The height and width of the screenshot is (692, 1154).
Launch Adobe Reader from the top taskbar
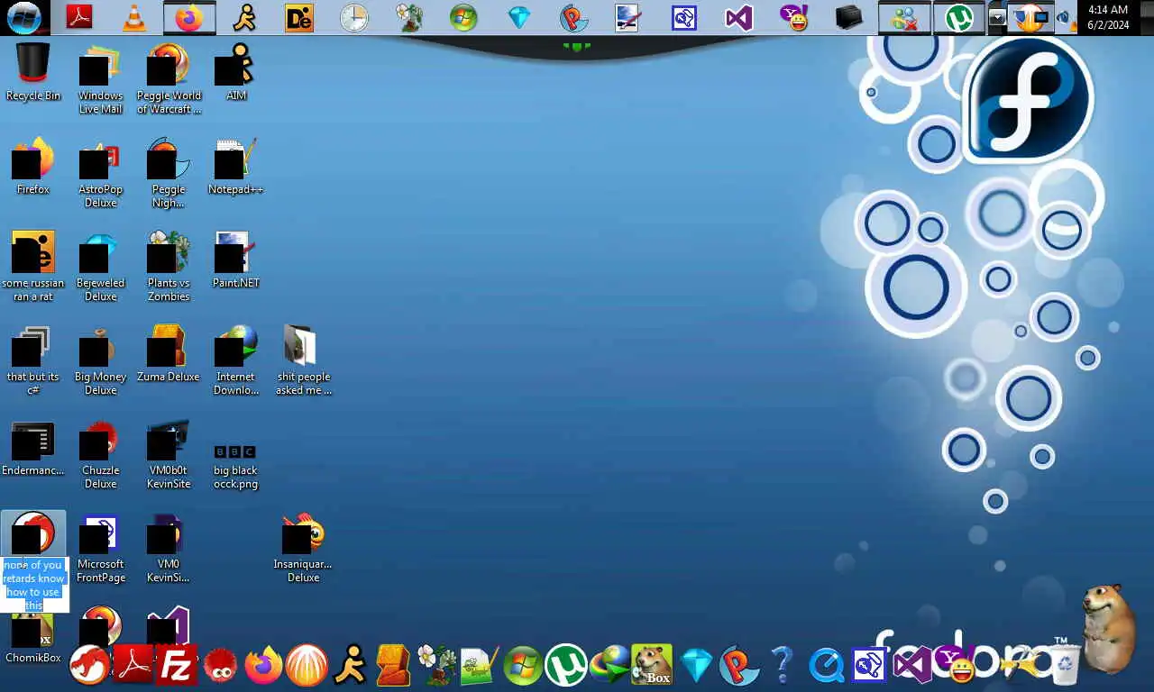point(79,17)
